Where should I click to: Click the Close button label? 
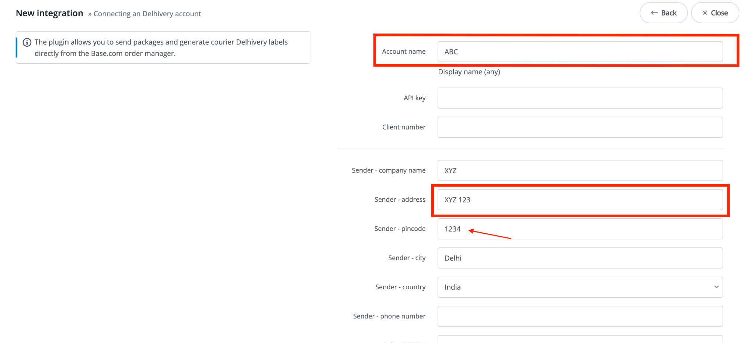pos(719,13)
